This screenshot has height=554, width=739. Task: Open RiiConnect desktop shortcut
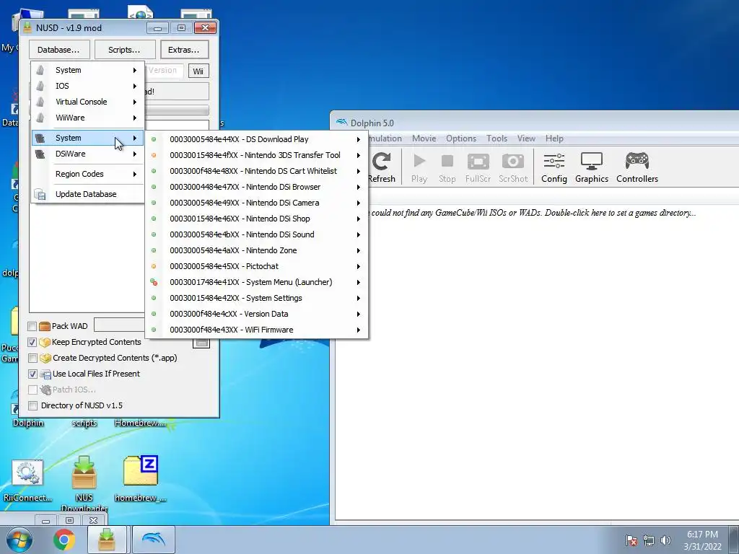coord(27,480)
